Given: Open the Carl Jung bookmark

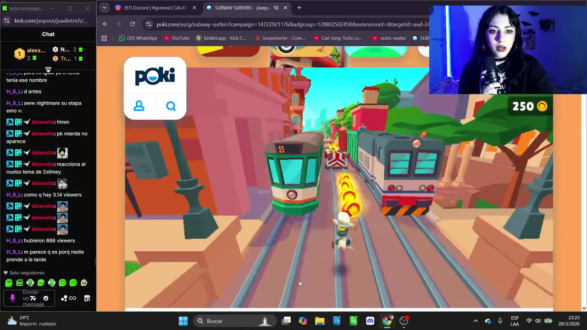Looking at the screenshot, I should click(338, 38).
